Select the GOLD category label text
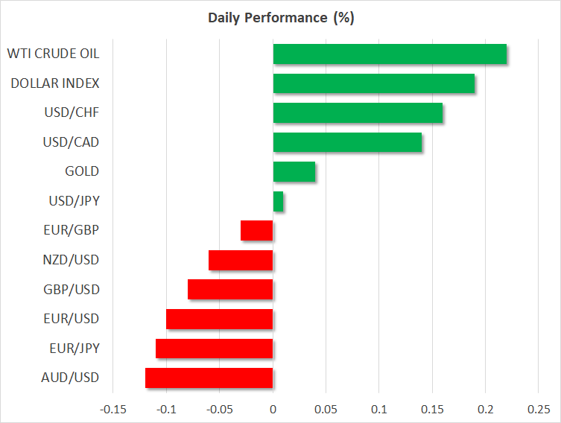 pyautogui.click(x=82, y=172)
